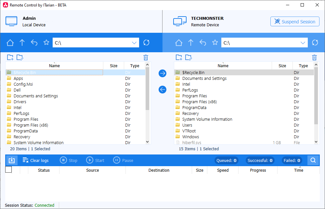Viewport: 325px width, 209px height.
Task: Go back in local pane
Action: [x=34, y=43]
